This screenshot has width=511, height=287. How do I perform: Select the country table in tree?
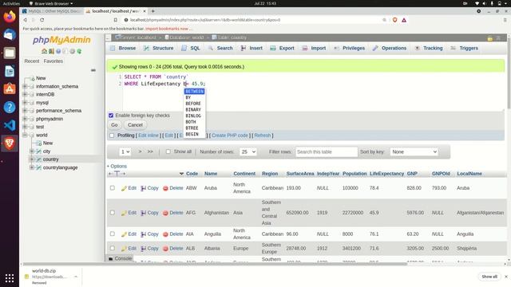point(50,159)
